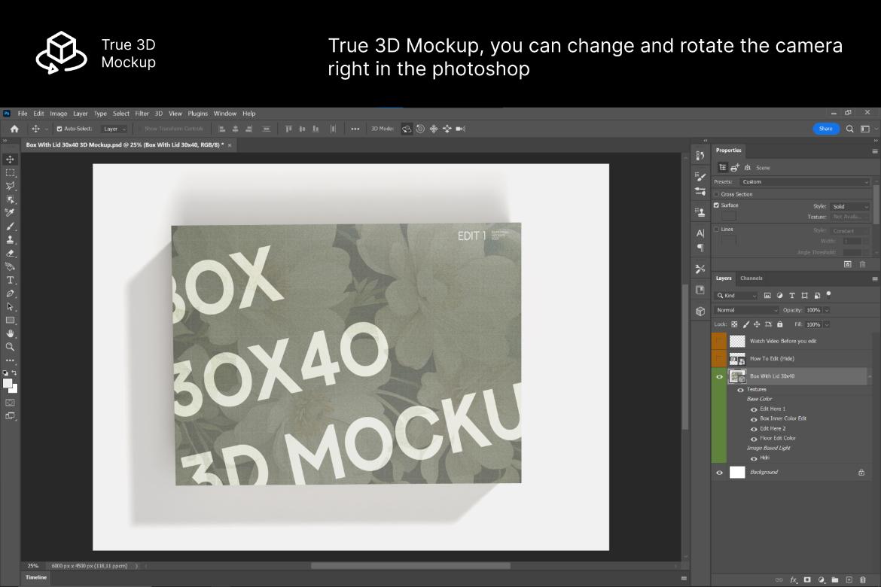Open the Presets Custom dropdown
This screenshot has width=881, height=587.
click(x=804, y=182)
